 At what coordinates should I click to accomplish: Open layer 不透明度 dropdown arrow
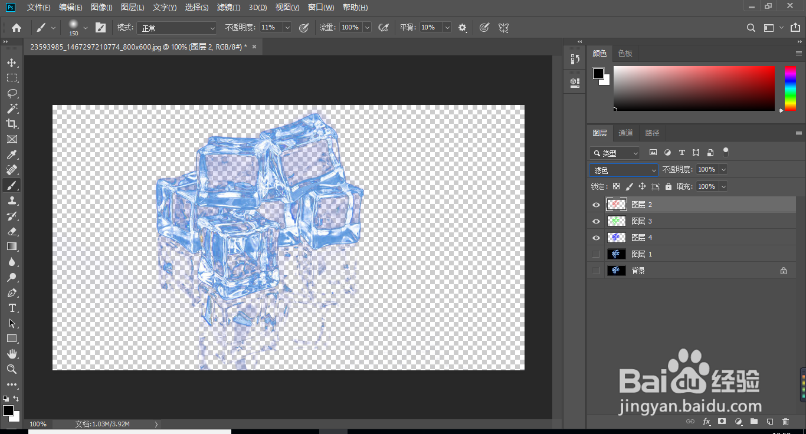(723, 169)
